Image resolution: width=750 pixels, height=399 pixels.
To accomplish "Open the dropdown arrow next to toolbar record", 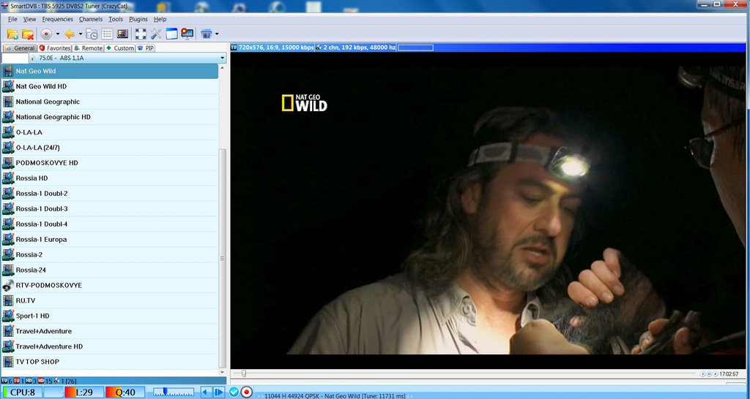I will click(57, 34).
